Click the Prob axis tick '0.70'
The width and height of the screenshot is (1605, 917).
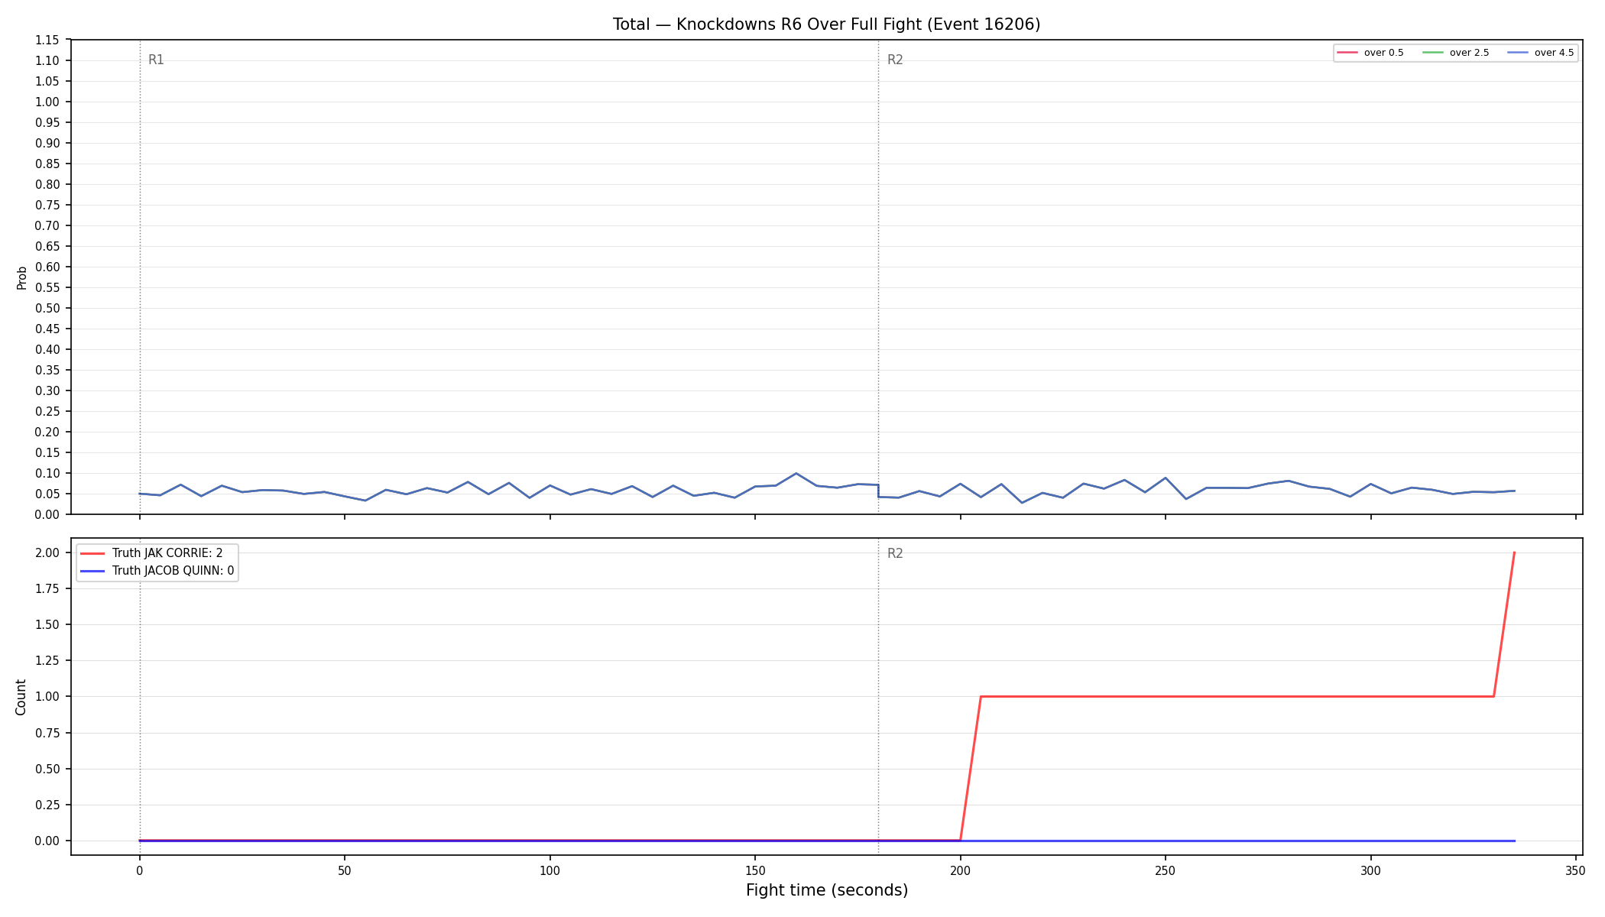[x=47, y=226]
